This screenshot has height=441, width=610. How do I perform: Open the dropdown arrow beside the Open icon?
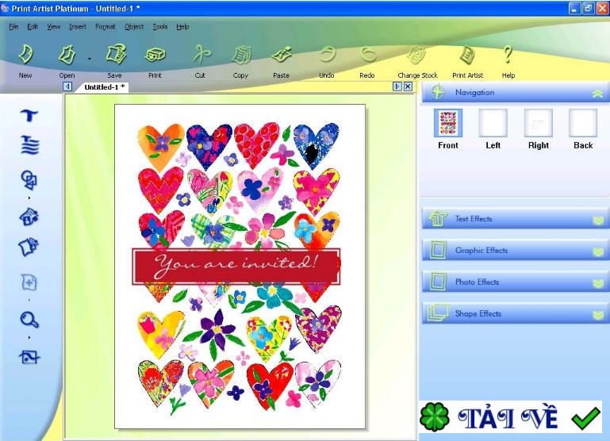click(90, 59)
